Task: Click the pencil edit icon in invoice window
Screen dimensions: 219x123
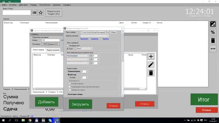Action: pos(151,65)
